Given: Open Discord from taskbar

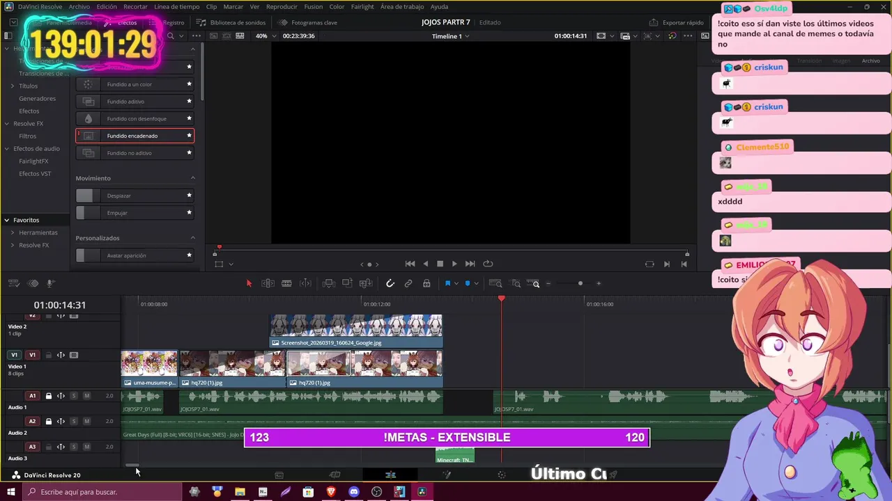Looking at the screenshot, I should (x=353, y=492).
